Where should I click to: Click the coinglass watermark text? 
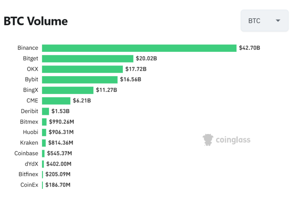pos(233,140)
